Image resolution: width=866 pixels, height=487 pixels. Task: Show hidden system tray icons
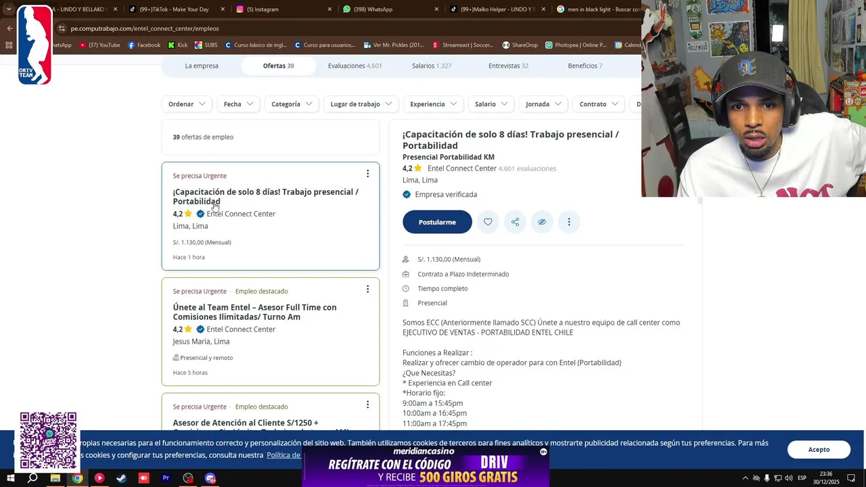pos(746,478)
